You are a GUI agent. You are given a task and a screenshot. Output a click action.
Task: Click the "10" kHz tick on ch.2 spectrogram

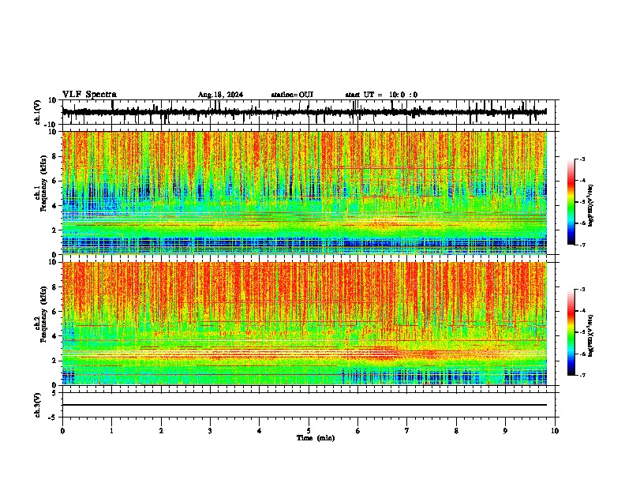(x=53, y=262)
